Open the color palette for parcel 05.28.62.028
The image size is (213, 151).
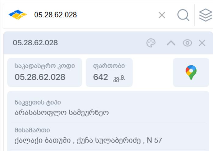151,43
